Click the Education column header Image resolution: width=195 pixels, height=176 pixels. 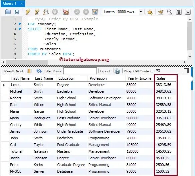(72, 78)
